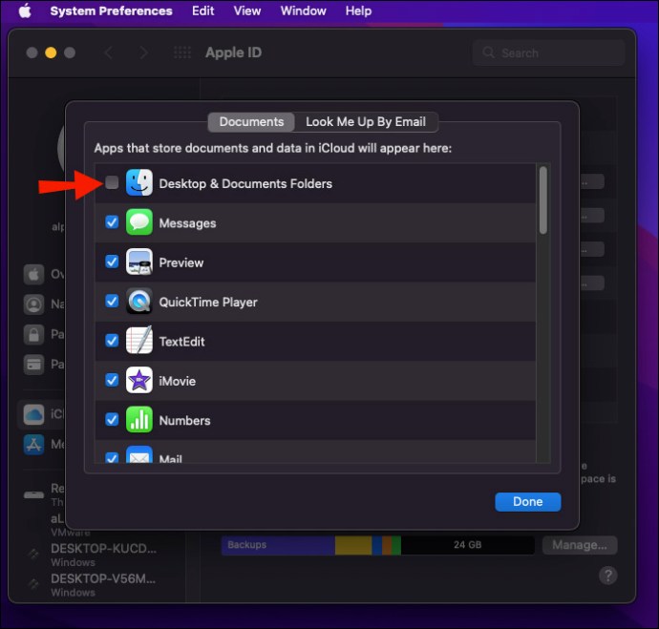Select the Name sidebar person icon
659x629 pixels.
(33, 304)
